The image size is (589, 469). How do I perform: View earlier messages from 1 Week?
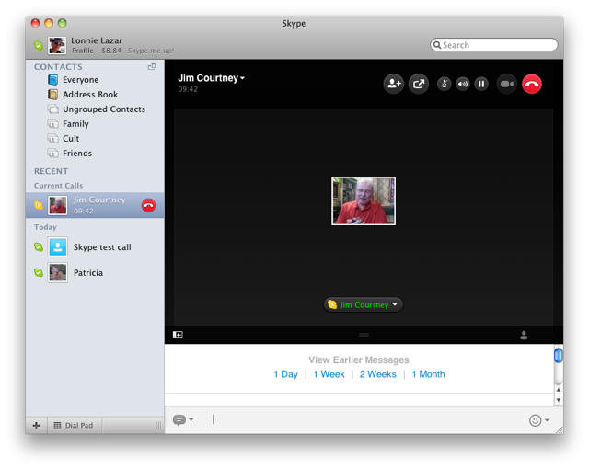point(329,374)
